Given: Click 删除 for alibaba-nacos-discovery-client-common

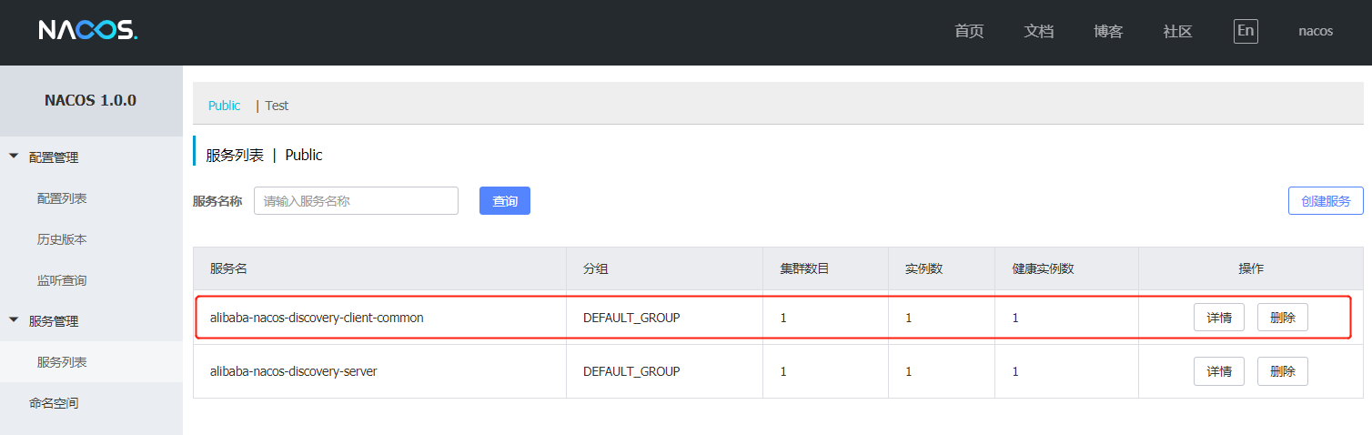Looking at the screenshot, I should point(1283,318).
